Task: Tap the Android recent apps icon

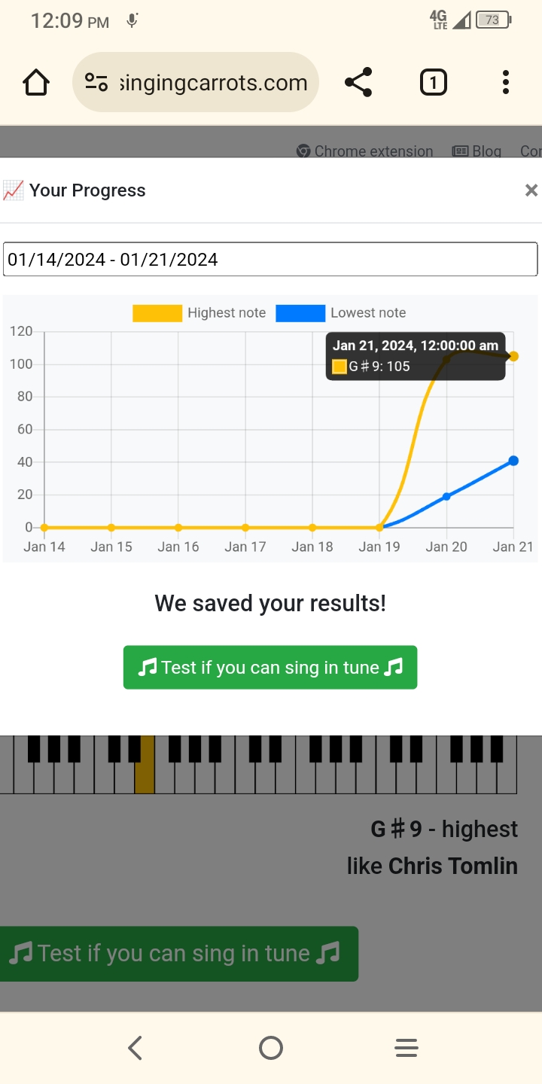Action: tap(406, 1048)
